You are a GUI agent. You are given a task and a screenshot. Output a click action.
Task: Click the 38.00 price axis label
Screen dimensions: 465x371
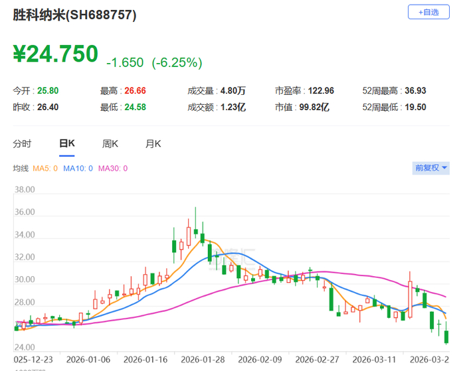25,190
